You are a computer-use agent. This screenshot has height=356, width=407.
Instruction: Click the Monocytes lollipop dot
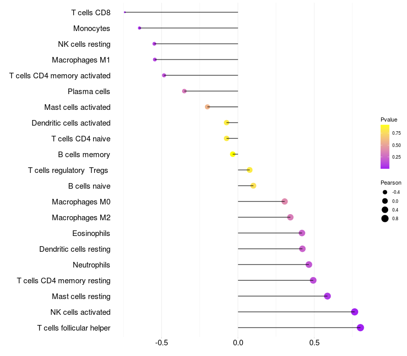(139, 28)
